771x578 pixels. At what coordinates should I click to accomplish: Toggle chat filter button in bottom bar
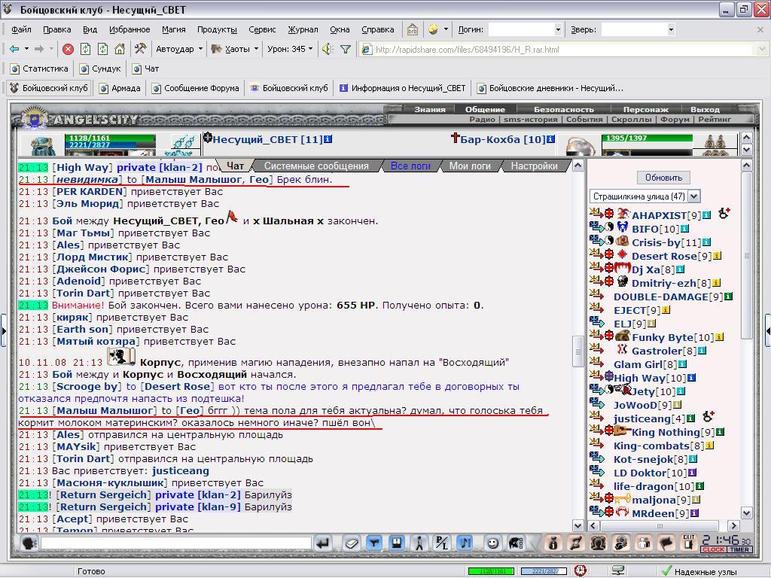tap(373, 543)
